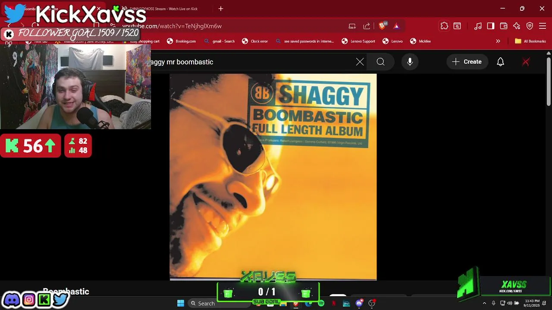Open the media control music note icon
This screenshot has height=310, width=552.
[x=478, y=26]
